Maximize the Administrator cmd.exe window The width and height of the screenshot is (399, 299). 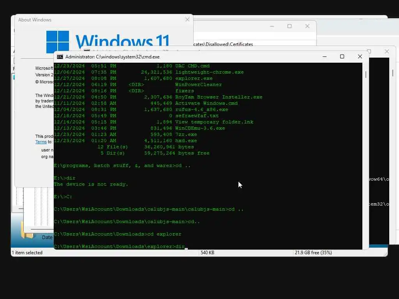coord(342,56)
